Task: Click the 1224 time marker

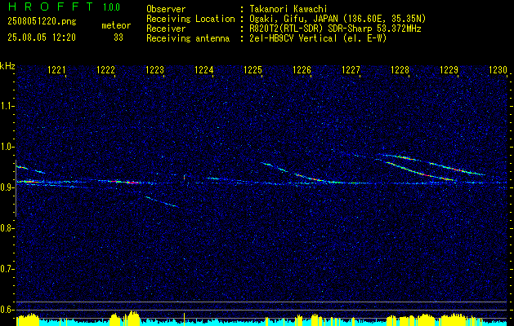Action: tap(204, 70)
